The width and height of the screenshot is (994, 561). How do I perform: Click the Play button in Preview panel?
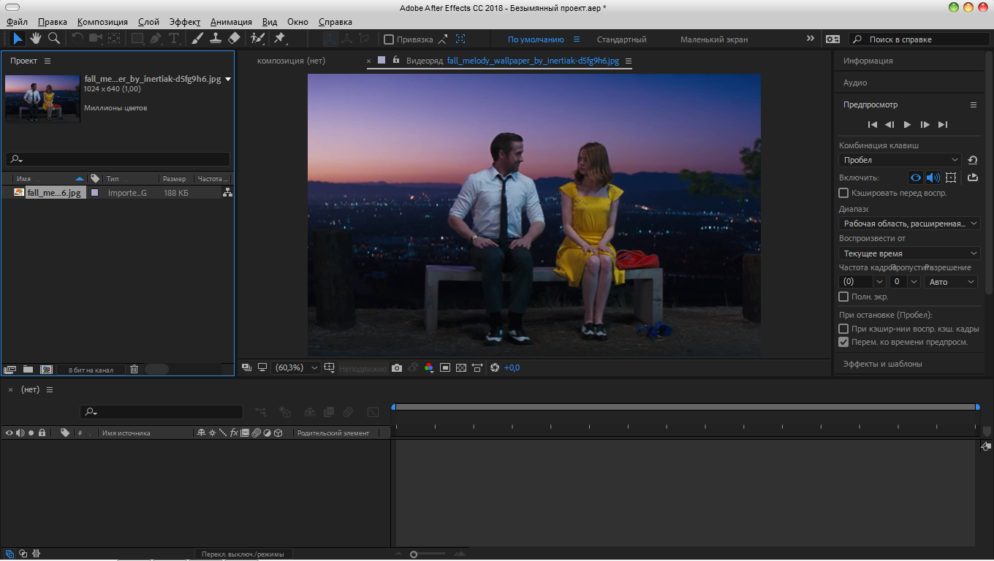tap(907, 125)
